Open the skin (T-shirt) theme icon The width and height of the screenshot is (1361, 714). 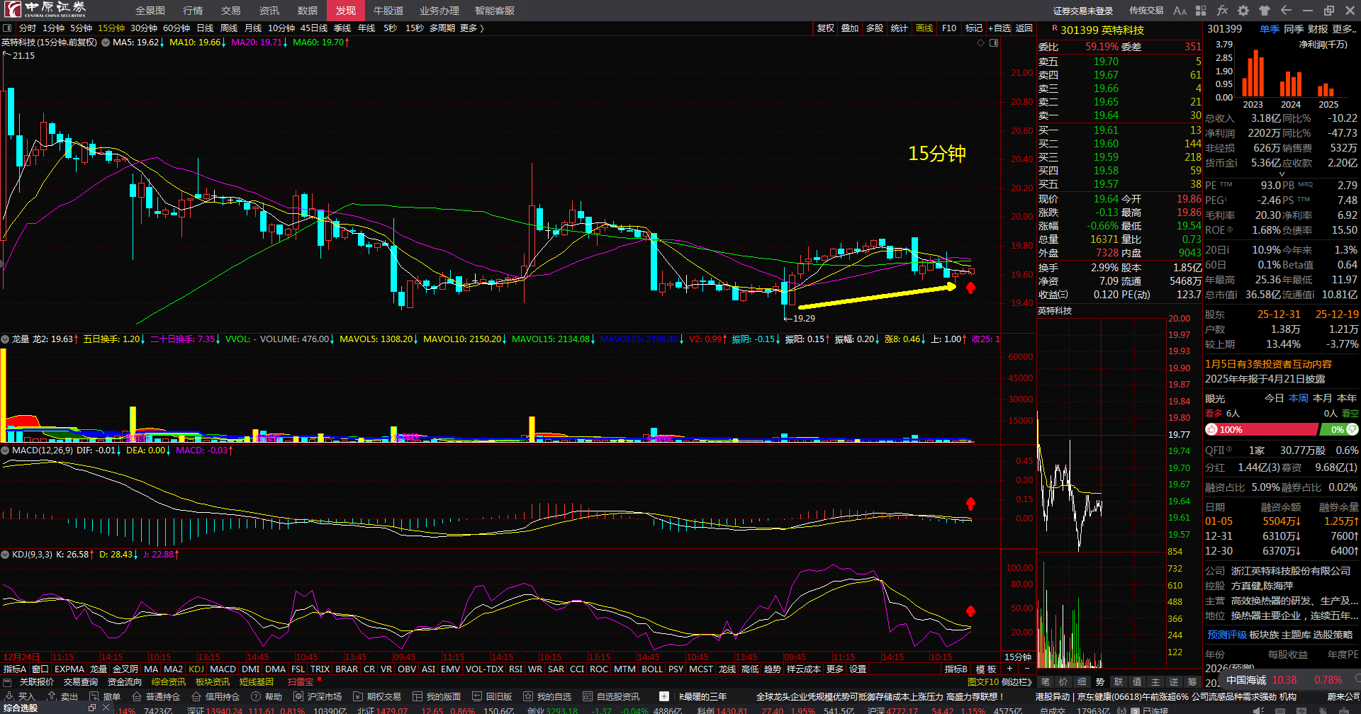point(1265,11)
